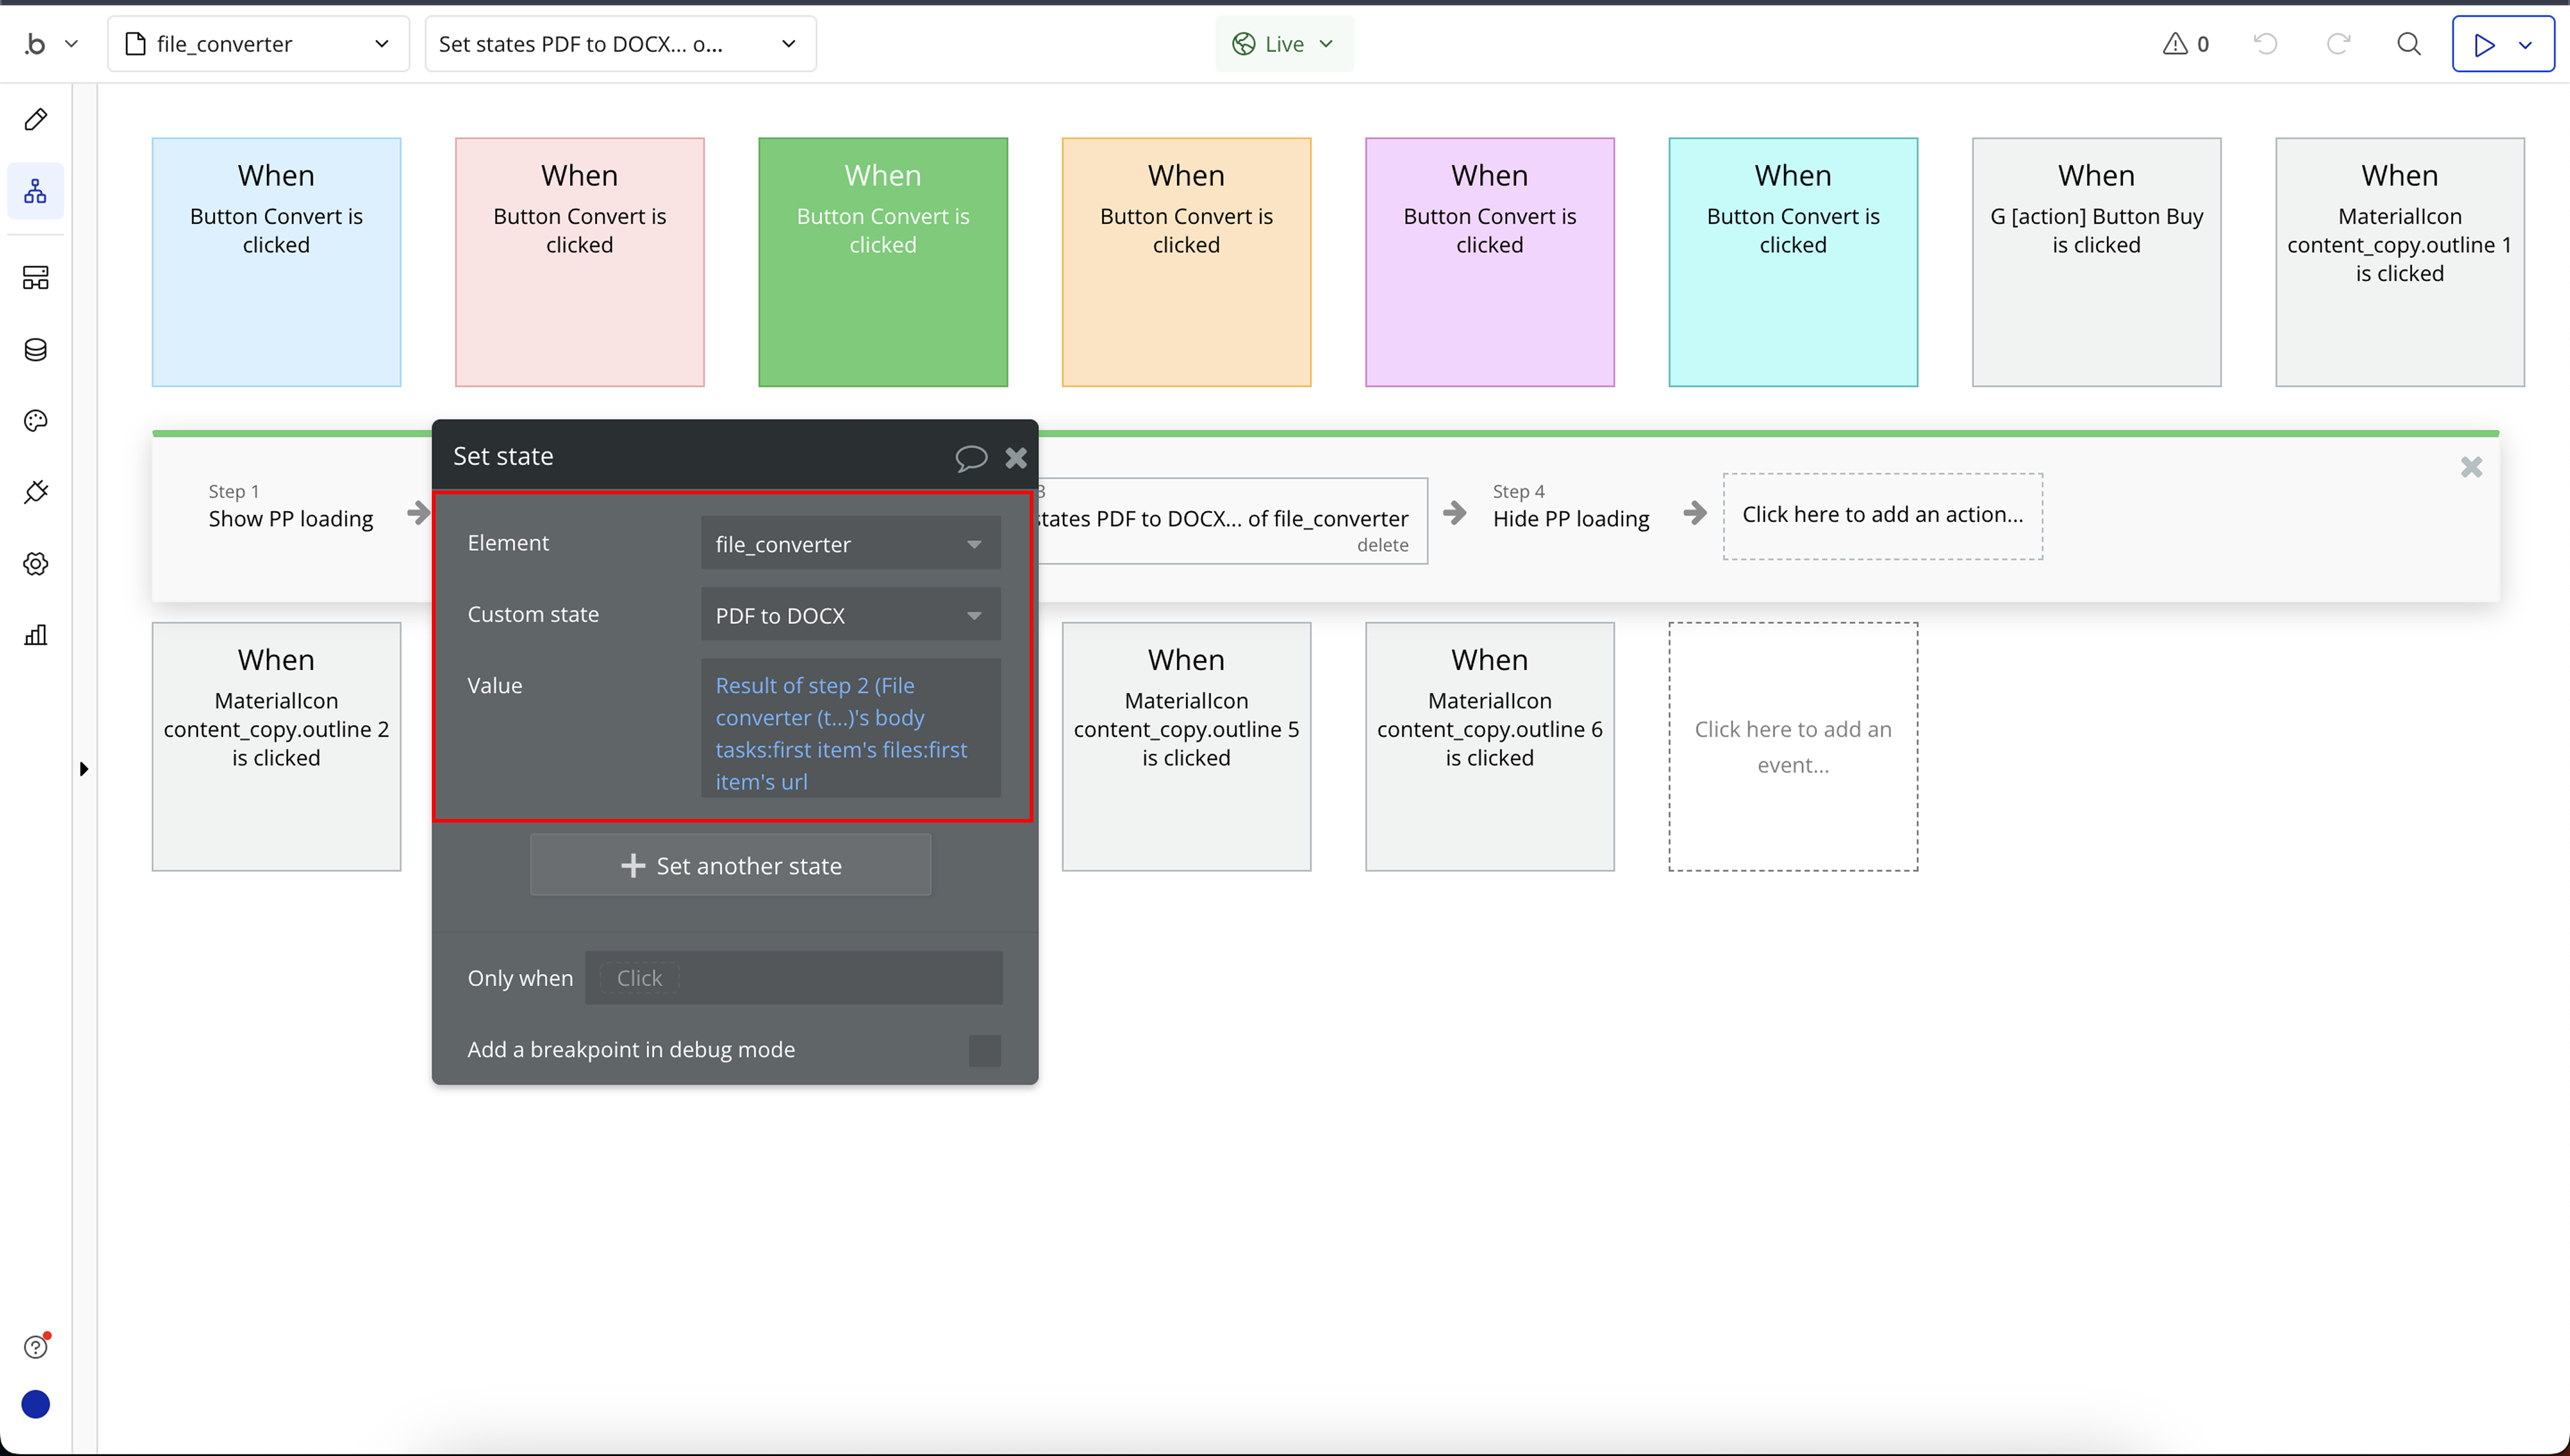
Task: Open the Logs bar chart icon
Action: 36,635
